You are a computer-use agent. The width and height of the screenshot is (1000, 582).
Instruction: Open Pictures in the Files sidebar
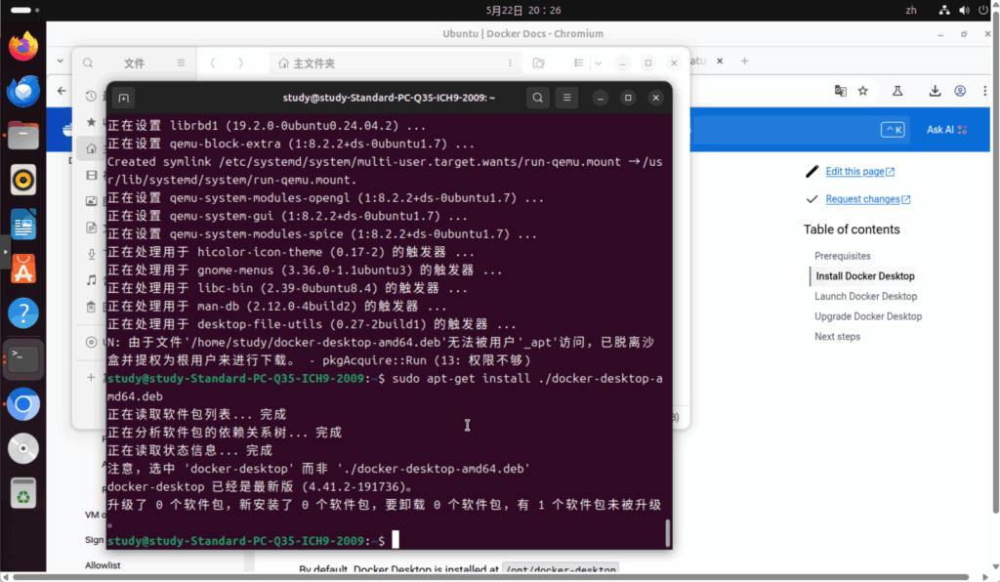(x=91, y=201)
